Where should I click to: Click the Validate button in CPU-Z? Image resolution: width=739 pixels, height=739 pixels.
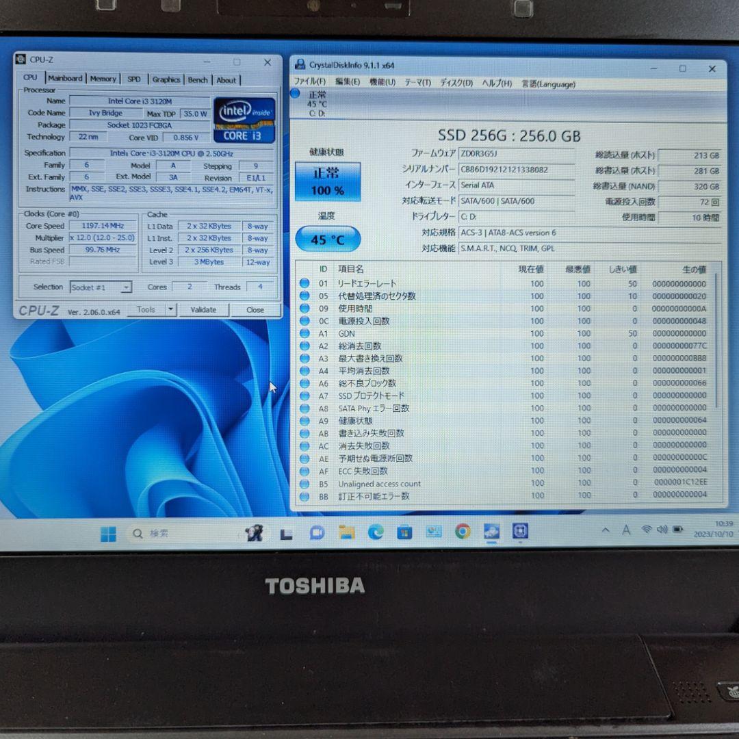pos(203,309)
